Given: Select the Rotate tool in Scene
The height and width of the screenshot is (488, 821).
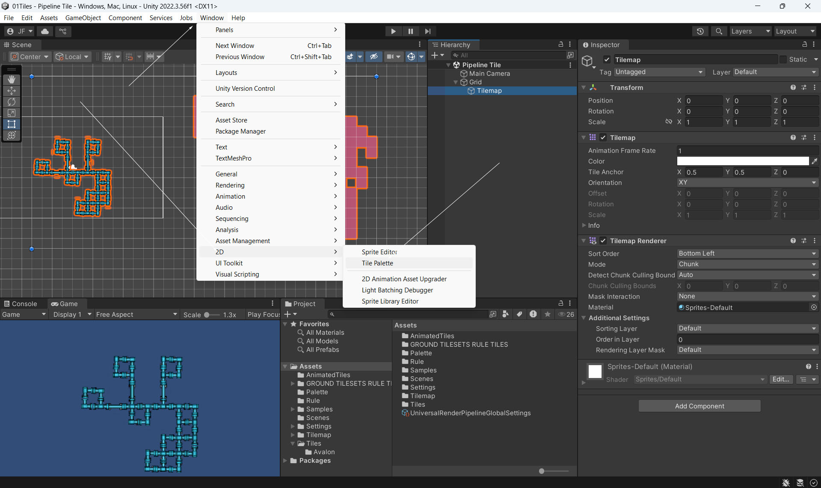Looking at the screenshot, I should [x=12, y=102].
